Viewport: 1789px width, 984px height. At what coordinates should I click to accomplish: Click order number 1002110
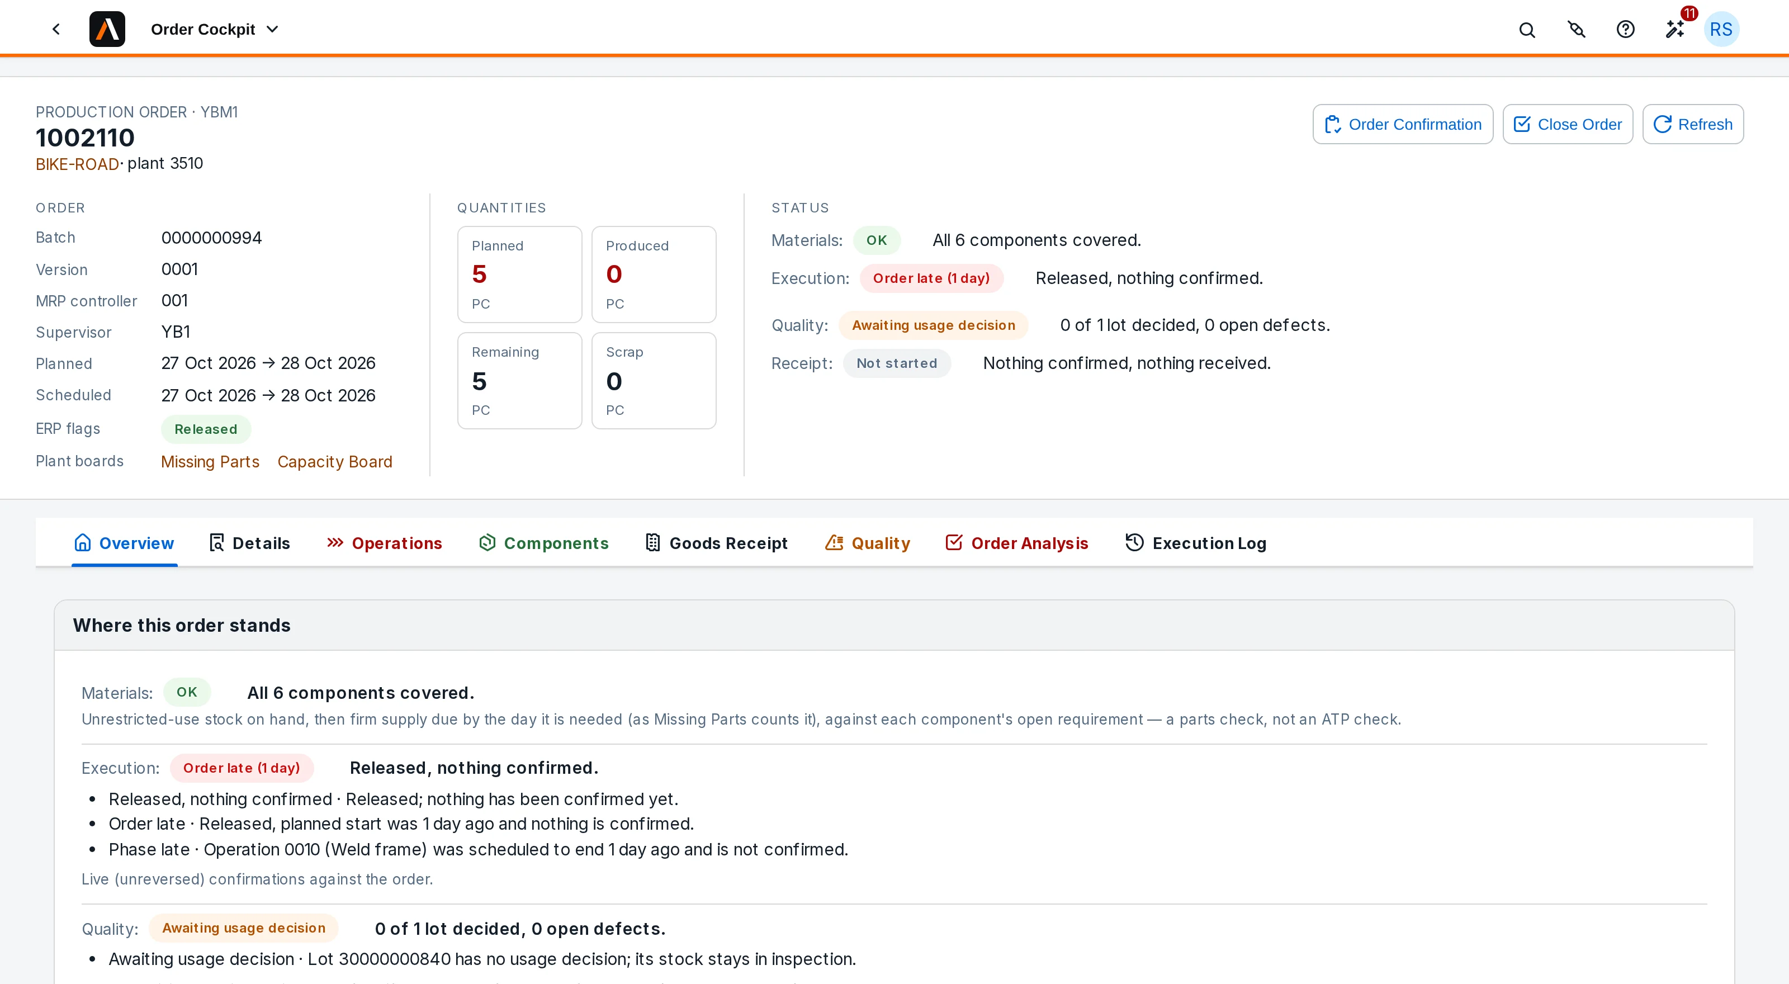coord(85,138)
